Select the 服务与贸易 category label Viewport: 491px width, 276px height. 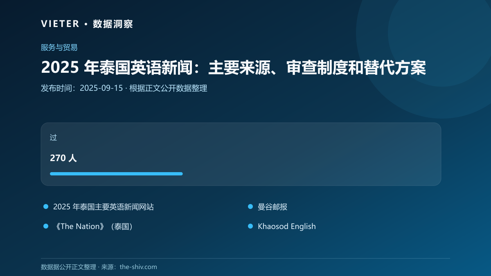point(59,47)
